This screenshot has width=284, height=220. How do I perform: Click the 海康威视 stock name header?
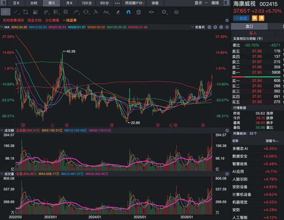click(x=244, y=4)
